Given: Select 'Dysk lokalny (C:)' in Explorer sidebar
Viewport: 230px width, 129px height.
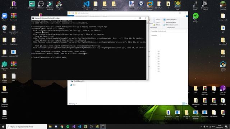Looking at the screenshot, I should click(x=78, y=81).
